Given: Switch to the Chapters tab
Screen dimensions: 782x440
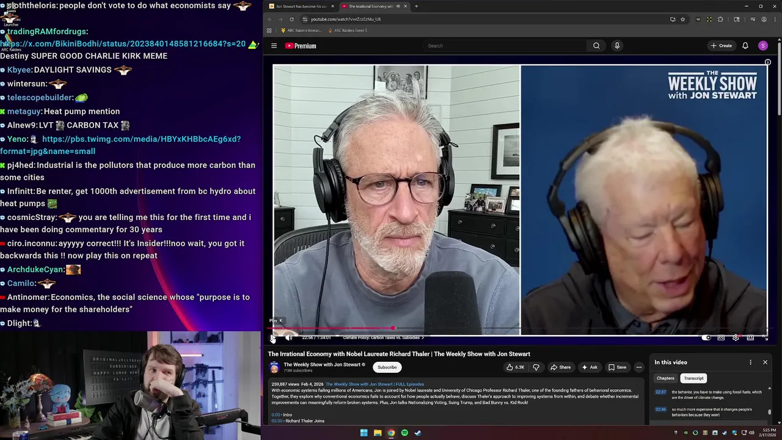Looking at the screenshot, I should (x=665, y=378).
